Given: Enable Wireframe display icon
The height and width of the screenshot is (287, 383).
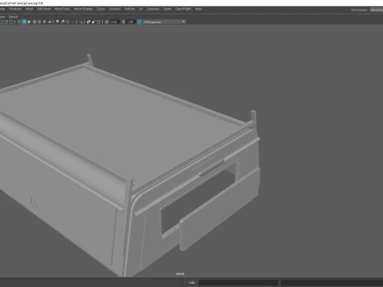Looking at the screenshot, I should coord(19,22).
